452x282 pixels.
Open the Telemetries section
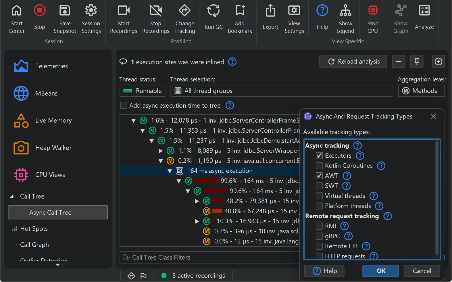click(41, 66)
